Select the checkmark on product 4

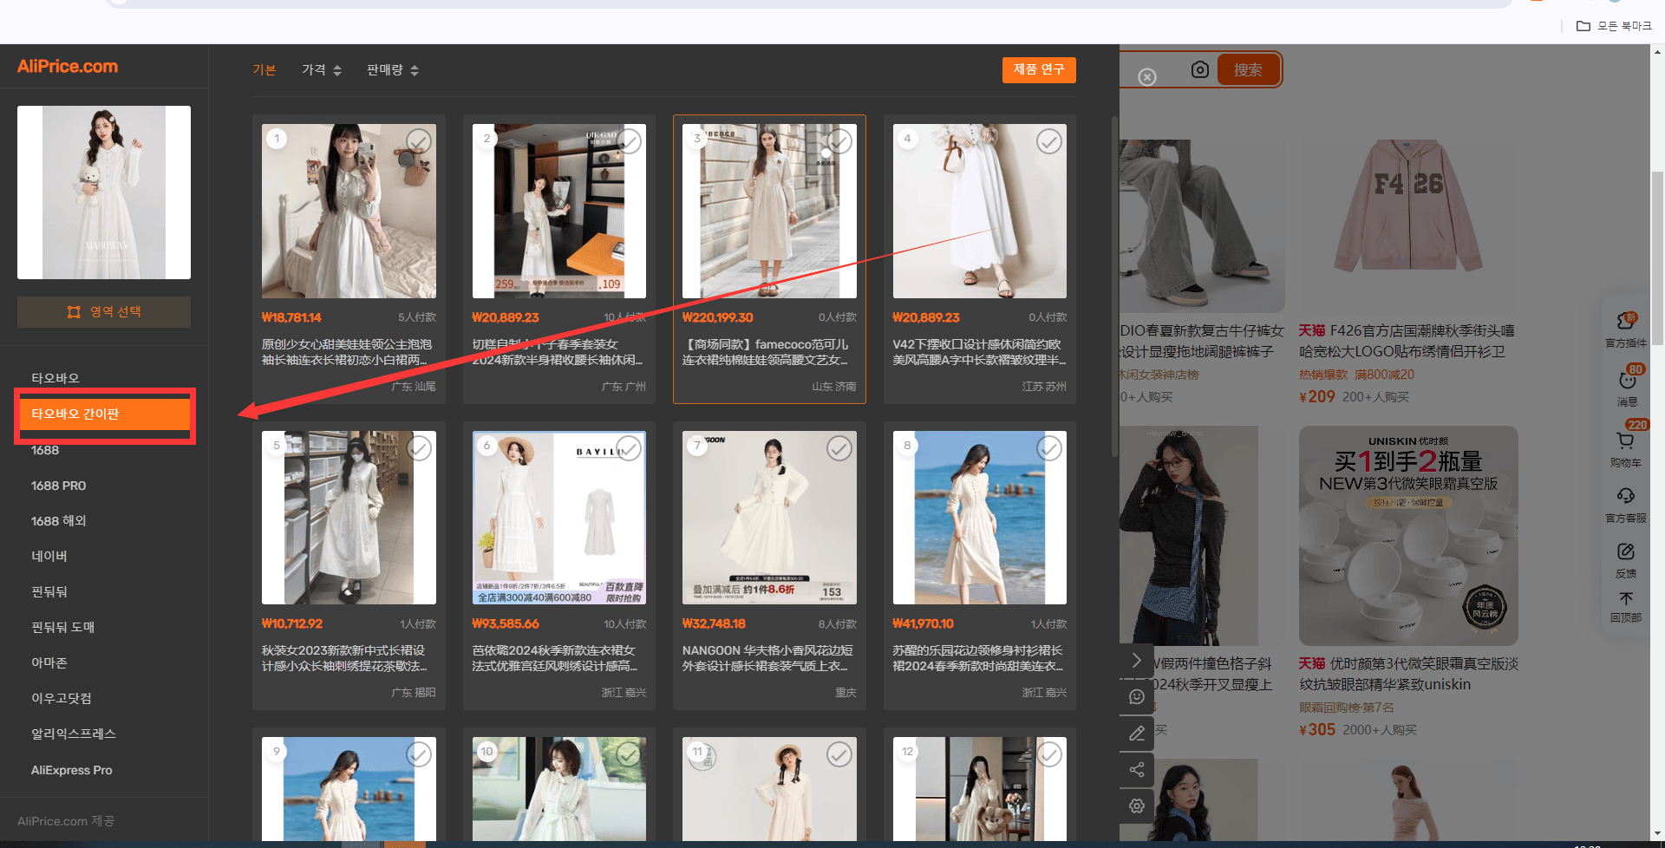tap(1049, 141)
